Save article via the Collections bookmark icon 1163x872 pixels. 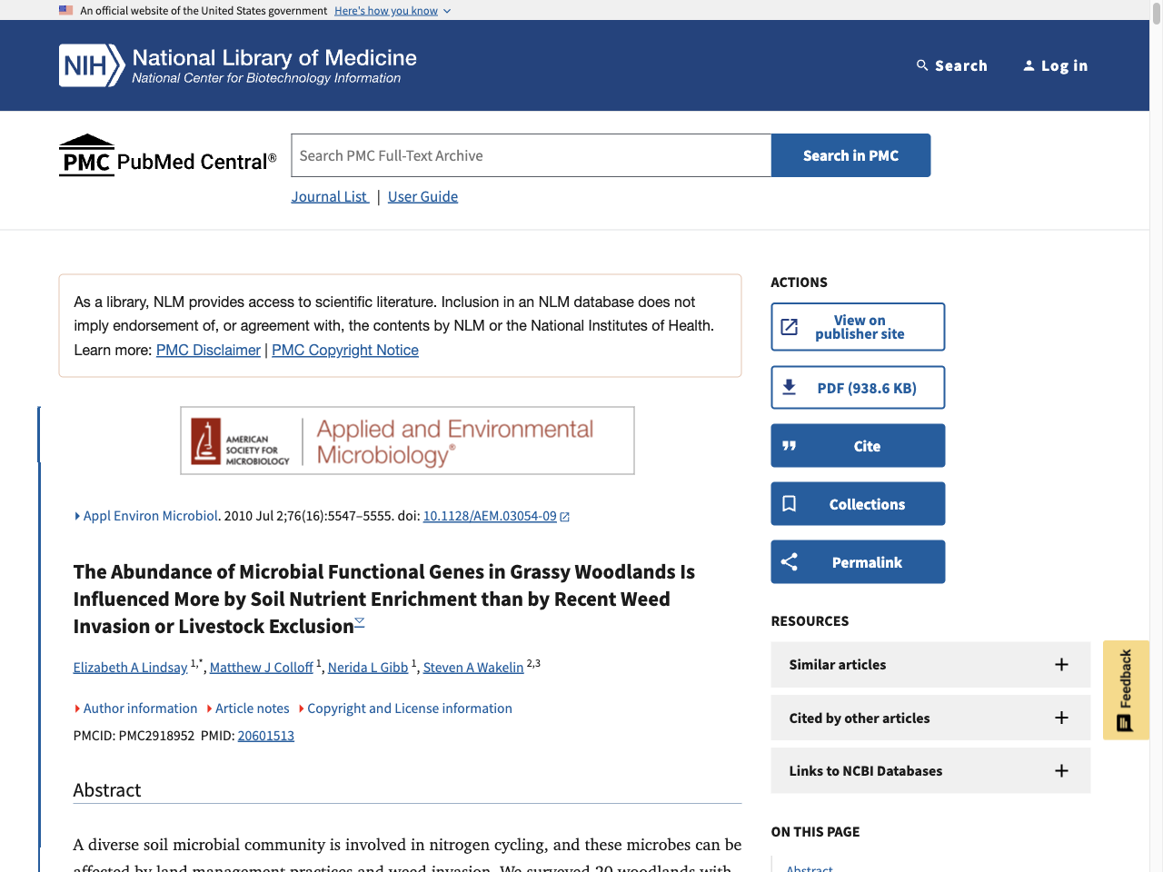tap(789, 503)
